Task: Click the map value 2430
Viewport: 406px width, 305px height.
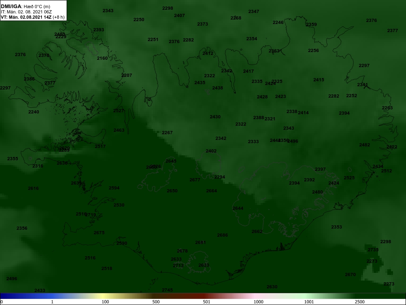Action: 215,117
